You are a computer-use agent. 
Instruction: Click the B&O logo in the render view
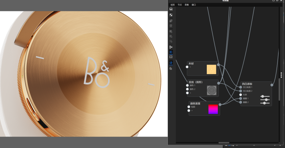97,72
